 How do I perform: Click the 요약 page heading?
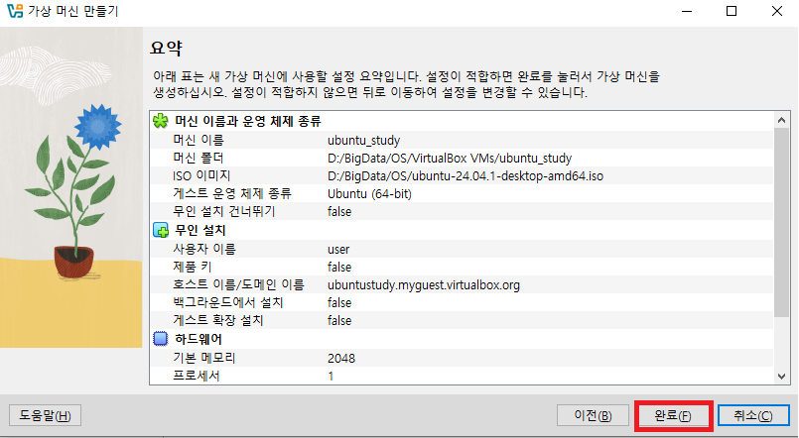pos(166,49)
